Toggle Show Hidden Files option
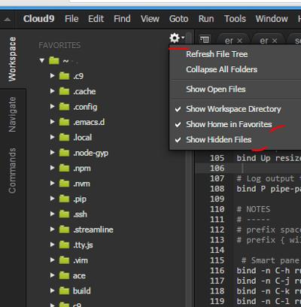301x307 pixels. (235, 140)
